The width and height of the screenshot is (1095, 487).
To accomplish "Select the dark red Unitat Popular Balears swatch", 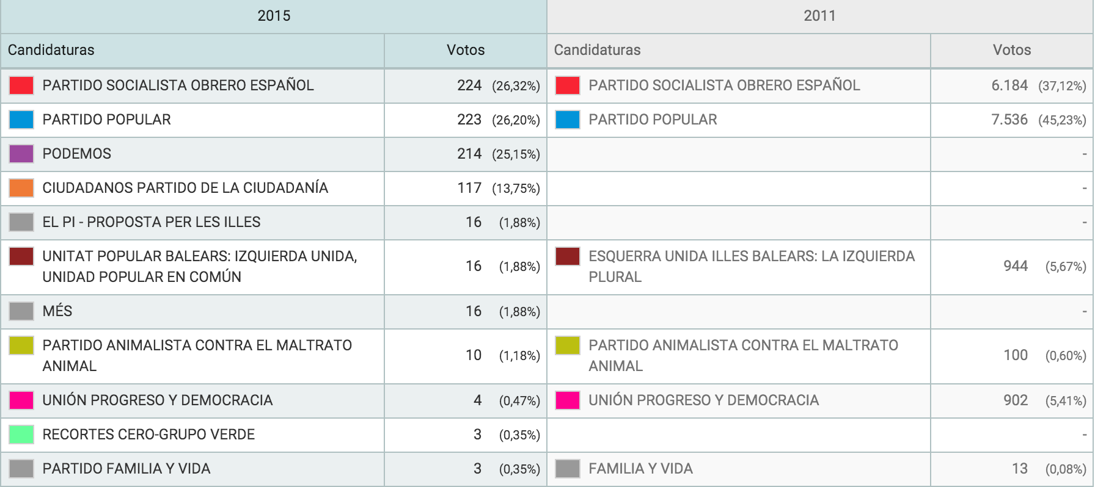I will click(x=21, y=256).
